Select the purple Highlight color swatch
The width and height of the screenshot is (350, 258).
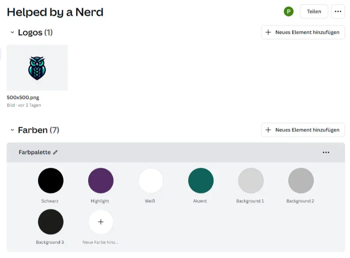pos(101,181)
